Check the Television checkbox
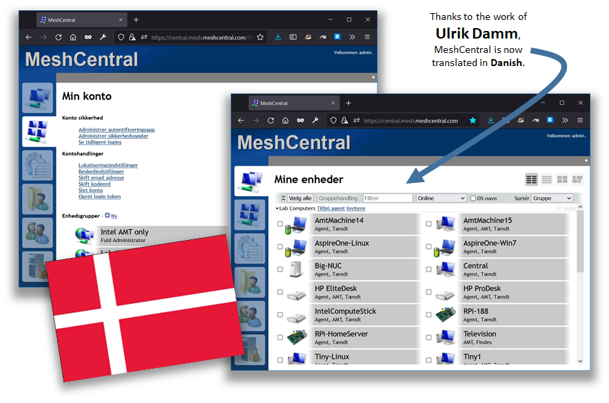The width and height of the screenshot is (609, 403). point(429,338)
